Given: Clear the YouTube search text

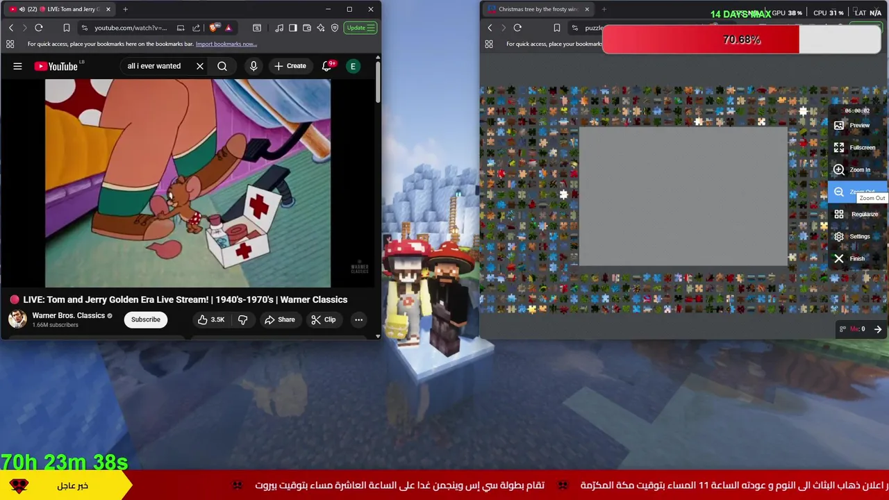Looking at the screenshot, I should [200, 66].
